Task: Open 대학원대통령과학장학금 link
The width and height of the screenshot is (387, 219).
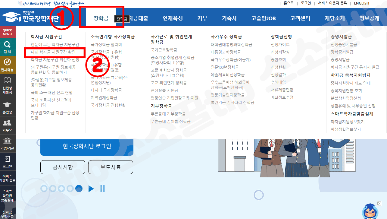Action: click(x=231, y=44)
